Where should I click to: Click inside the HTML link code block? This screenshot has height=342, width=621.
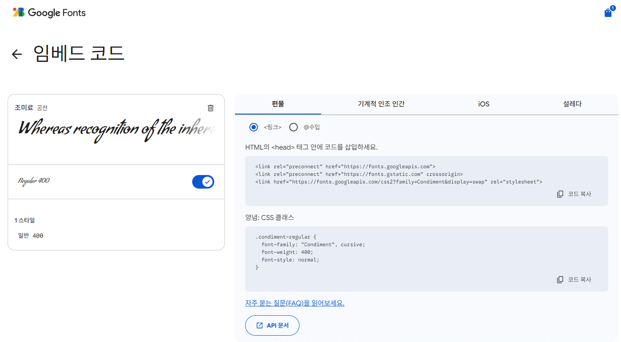pyautogui.click(x=399, y=174)
